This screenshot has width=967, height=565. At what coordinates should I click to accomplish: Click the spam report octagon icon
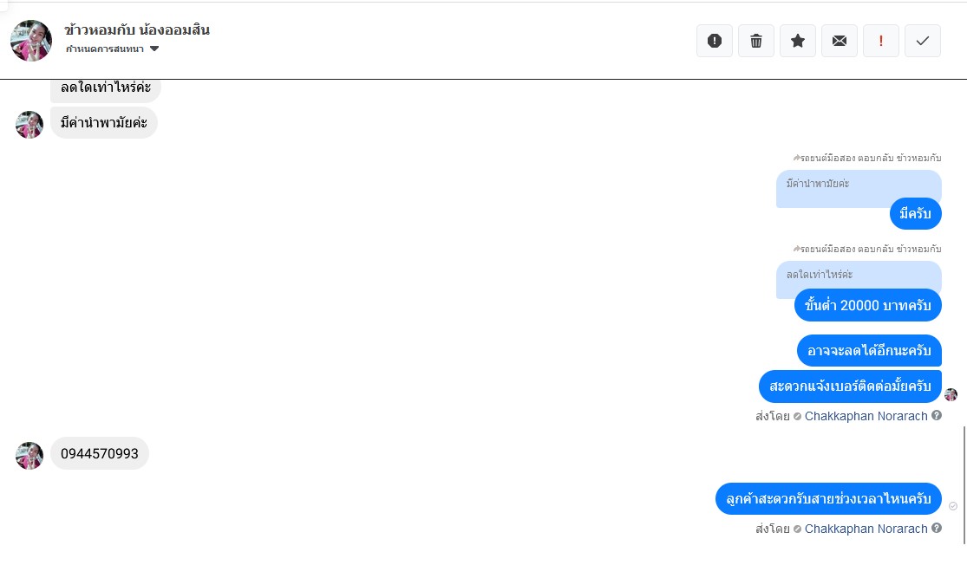pyautogui.click(x=715, y=41)
